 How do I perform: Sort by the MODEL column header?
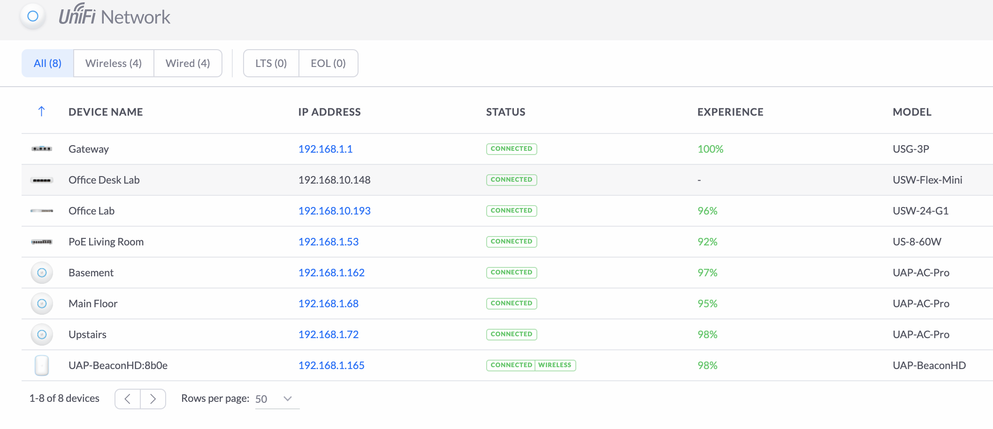pos(912,112)
